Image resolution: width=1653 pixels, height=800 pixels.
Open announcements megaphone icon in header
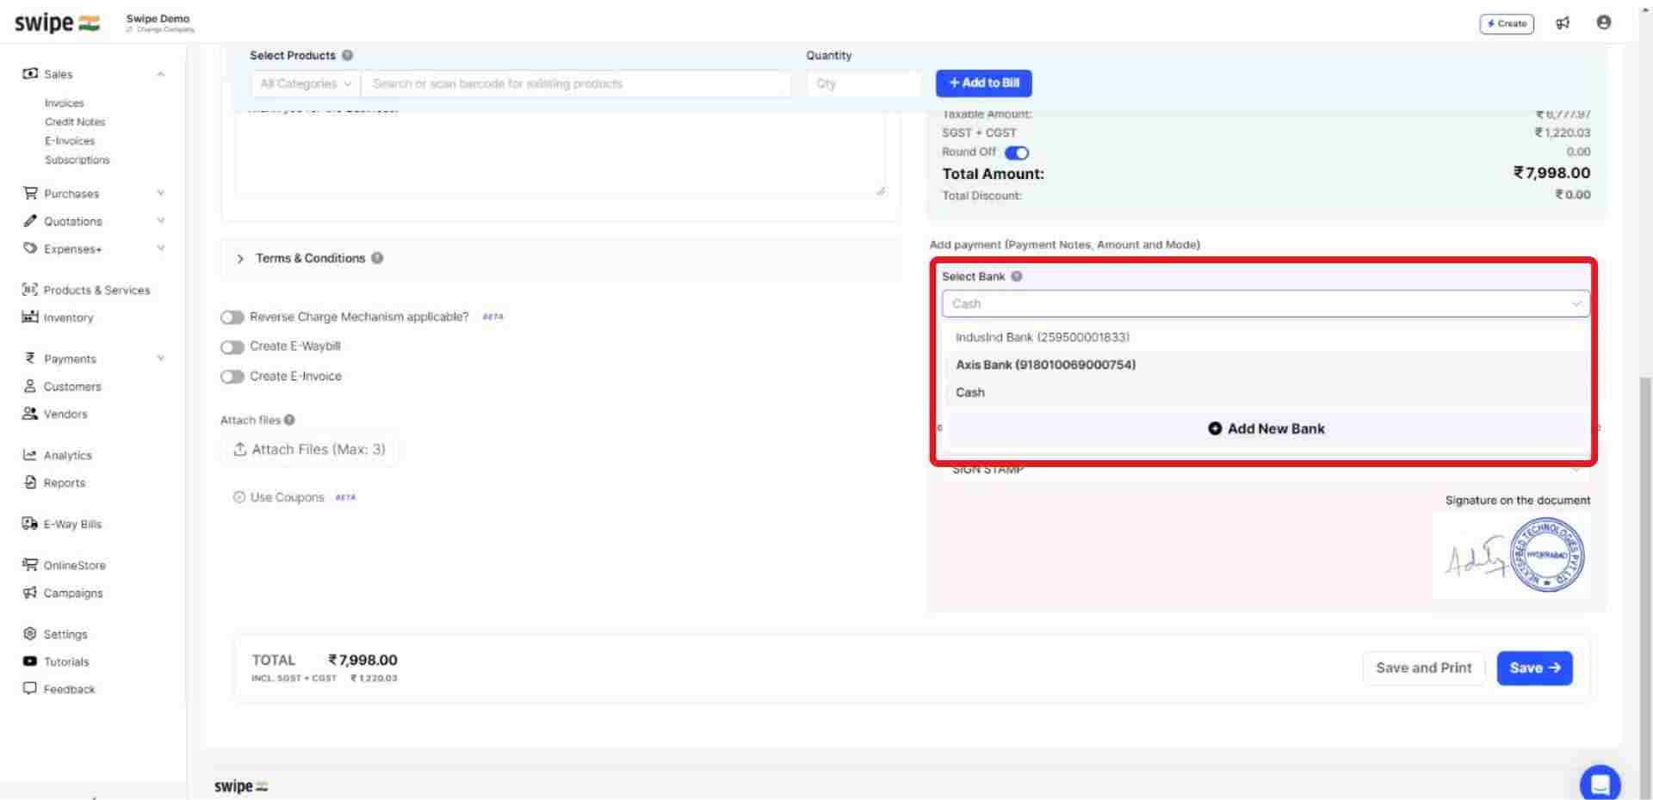tap(1563, 23)
